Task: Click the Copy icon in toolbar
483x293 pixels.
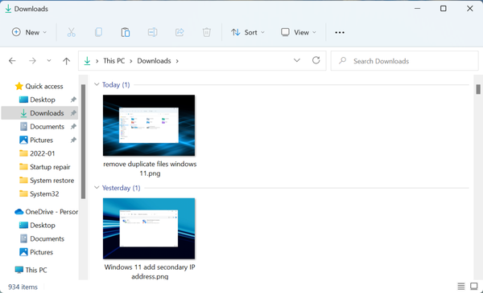Action: coord(98,32)
